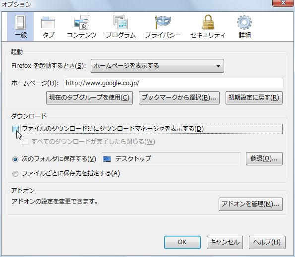Click the デスクトップ folder icon

(107, 159)
